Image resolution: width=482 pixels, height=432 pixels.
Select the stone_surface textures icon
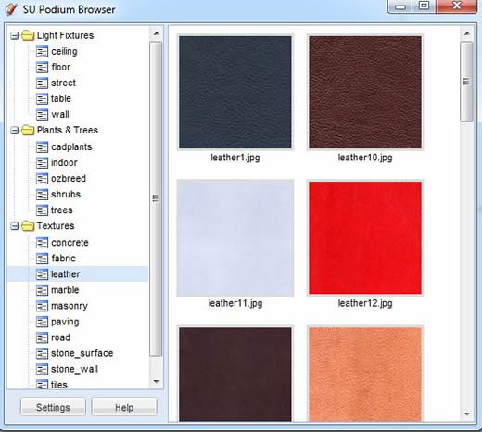[x=42, y=353]
